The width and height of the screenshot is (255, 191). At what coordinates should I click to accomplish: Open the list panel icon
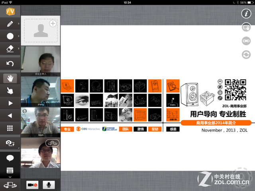(10, 170)
